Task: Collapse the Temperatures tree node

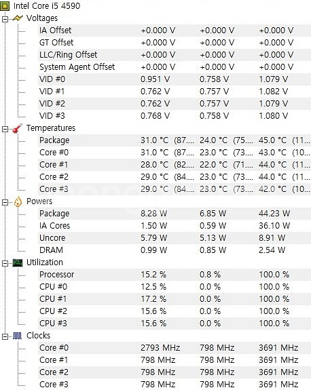Action: (5, 129)
